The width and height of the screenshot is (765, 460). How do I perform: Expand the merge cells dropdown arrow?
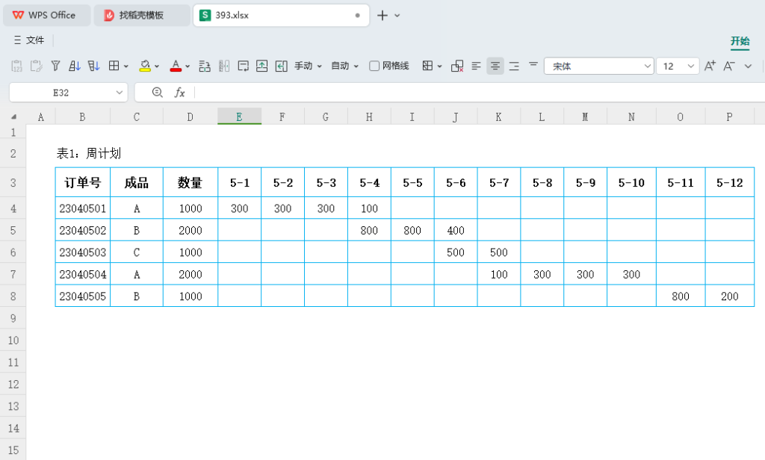click(x=439, y=66)
